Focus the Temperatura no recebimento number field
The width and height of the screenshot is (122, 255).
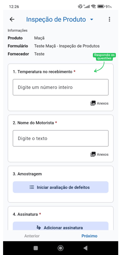pos(60,87)
